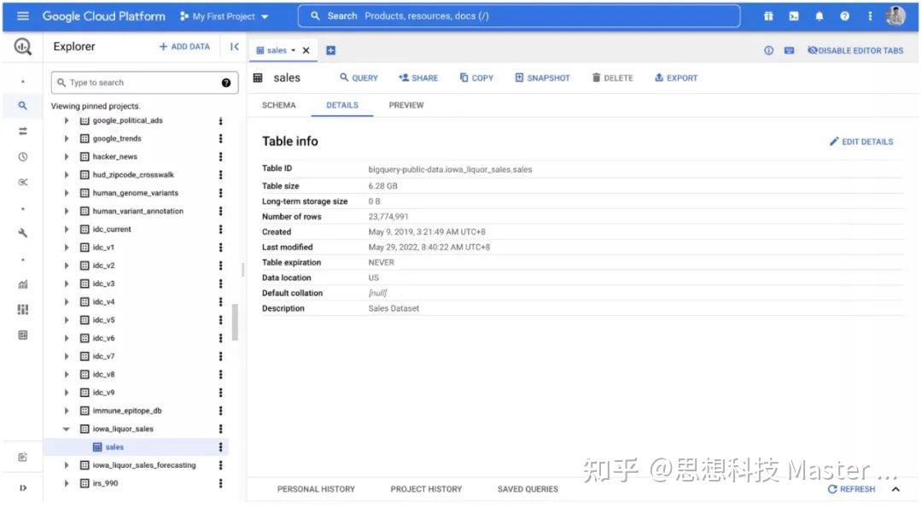Expand the bottom-left sidebar toggle icon
Image resolution: width=922 pixels, height=508 pixels.
pyautogui.click(x=23, y=488)
